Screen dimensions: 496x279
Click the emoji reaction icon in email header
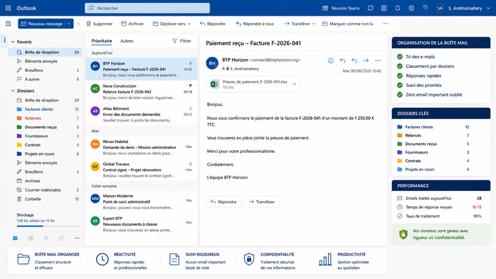(x=331, y=60)
